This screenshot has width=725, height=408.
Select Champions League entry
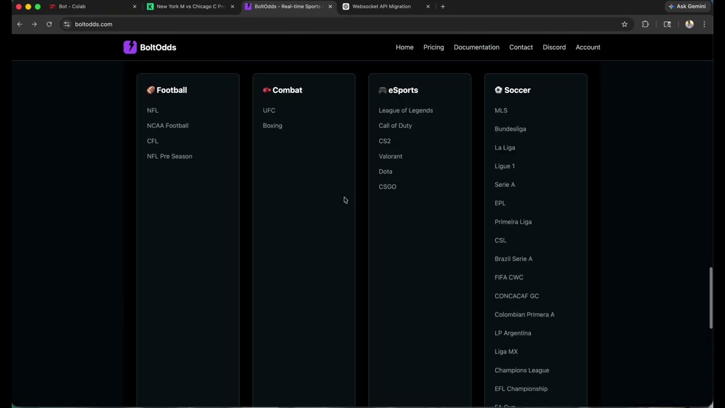(522, 371)
